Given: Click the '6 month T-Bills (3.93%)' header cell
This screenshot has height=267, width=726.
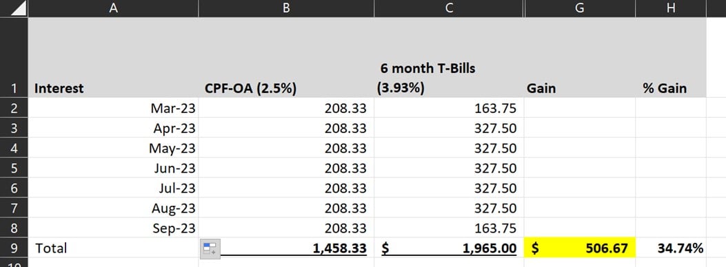Looking at the screenshot, I should [x=449, y=57].
